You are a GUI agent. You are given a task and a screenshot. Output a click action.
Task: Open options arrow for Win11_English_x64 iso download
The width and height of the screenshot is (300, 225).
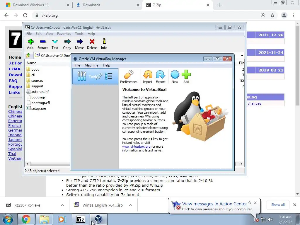tap(131, 205)
